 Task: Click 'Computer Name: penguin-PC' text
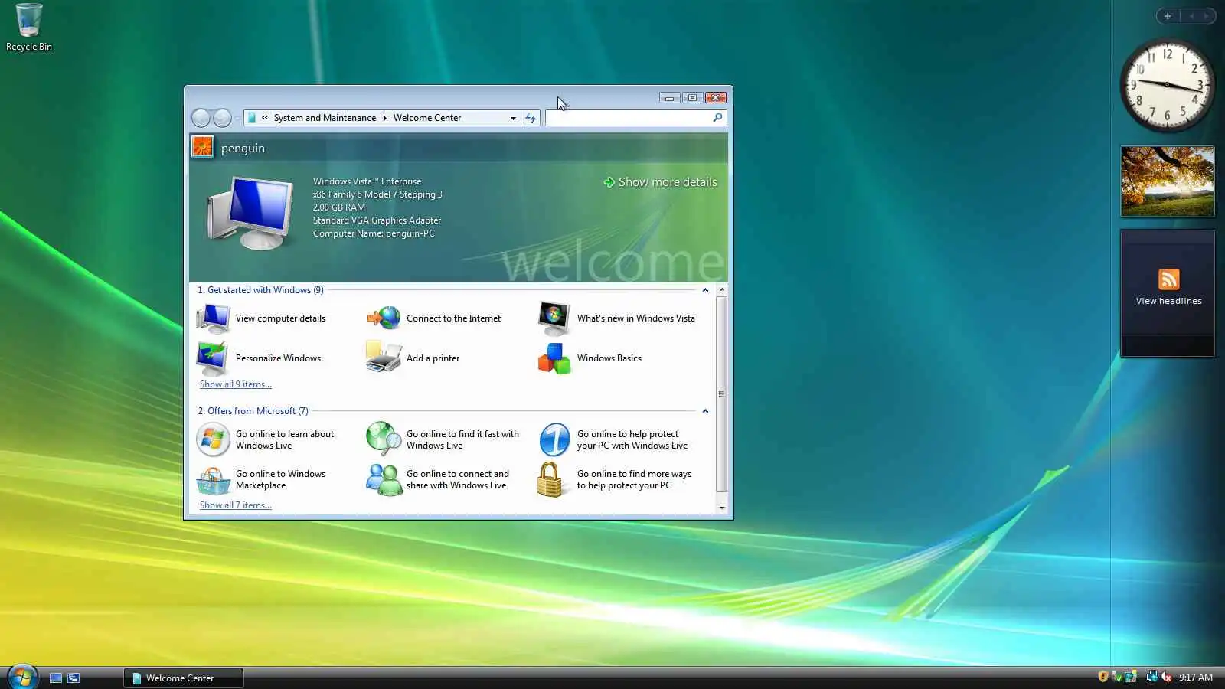tap(374, 233)
